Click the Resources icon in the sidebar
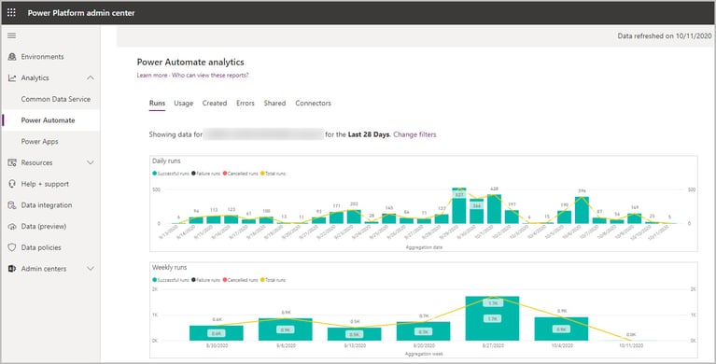 pos(12,162)
